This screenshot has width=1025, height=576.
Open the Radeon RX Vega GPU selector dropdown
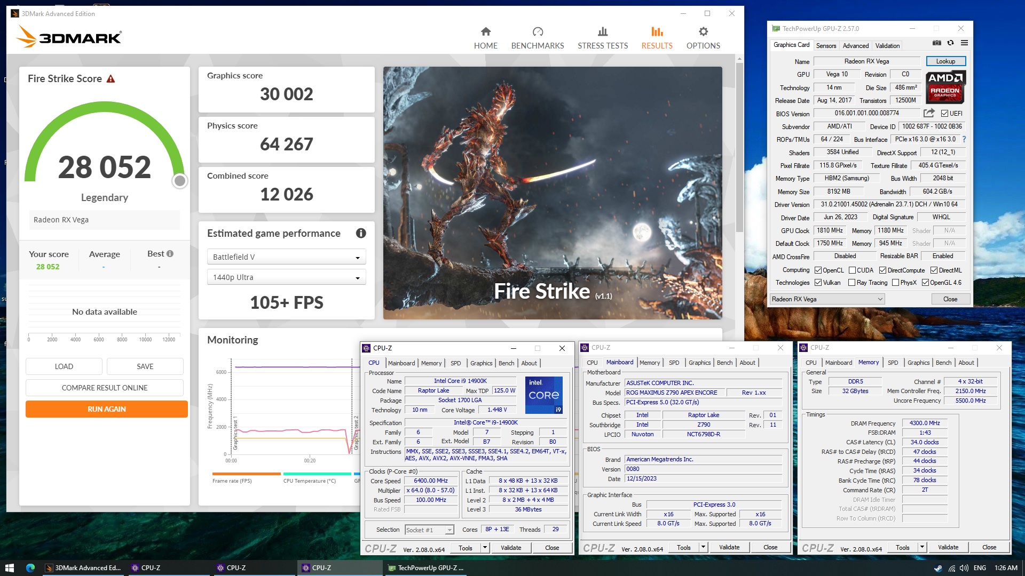[x=827, y=299]
